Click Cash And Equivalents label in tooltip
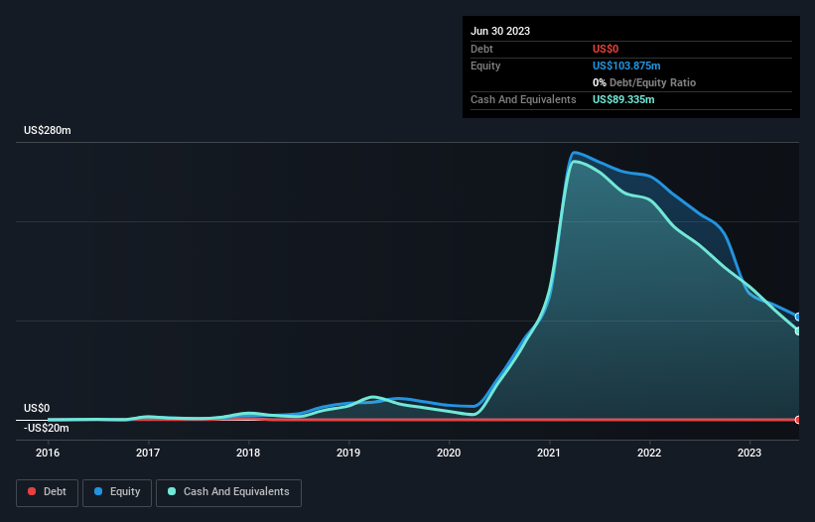815x522 pixels. (x=523, y=99)
